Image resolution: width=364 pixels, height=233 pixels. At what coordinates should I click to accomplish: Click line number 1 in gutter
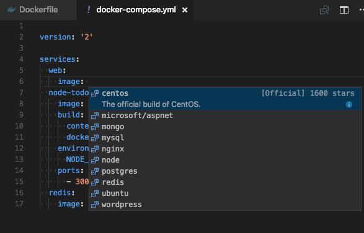click(x=21, y=26)
